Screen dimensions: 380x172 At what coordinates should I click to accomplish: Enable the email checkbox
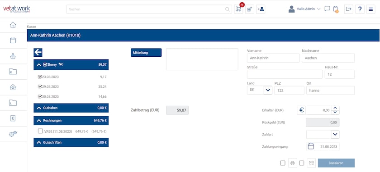click(301, 163)
